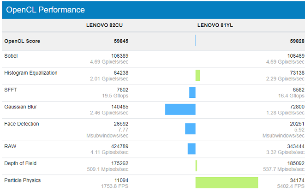This screenshot has height=192, width=305.
Task: Click the 16.4 Gflops value
Action: 291,96
